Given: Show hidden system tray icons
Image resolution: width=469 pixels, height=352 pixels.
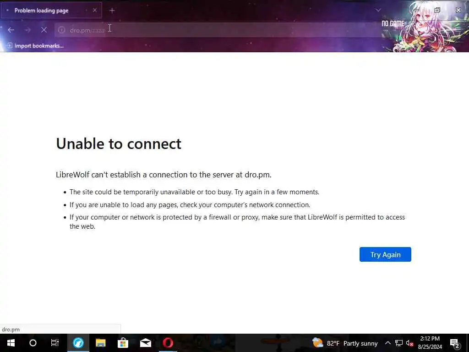Looking at the screenshot, I should coord(387,343).
